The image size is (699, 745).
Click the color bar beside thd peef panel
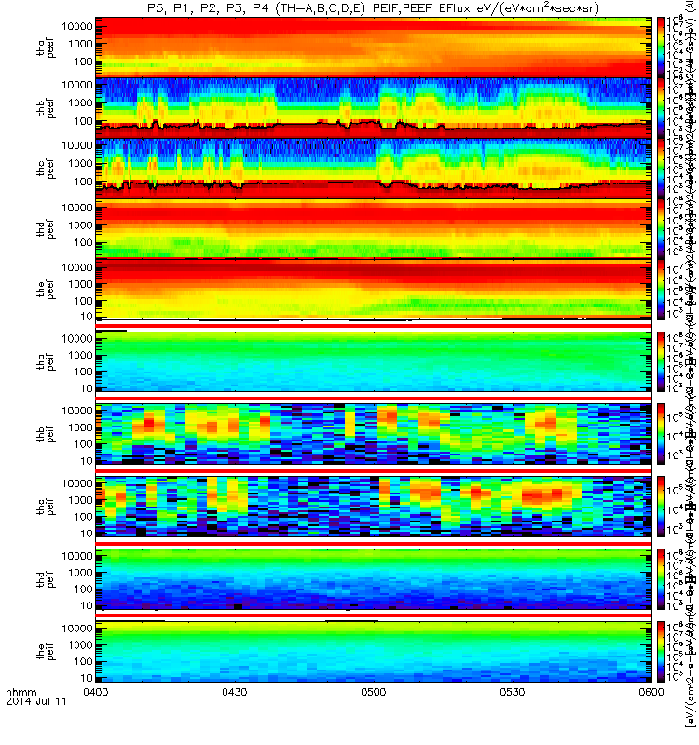pos(661,229)
